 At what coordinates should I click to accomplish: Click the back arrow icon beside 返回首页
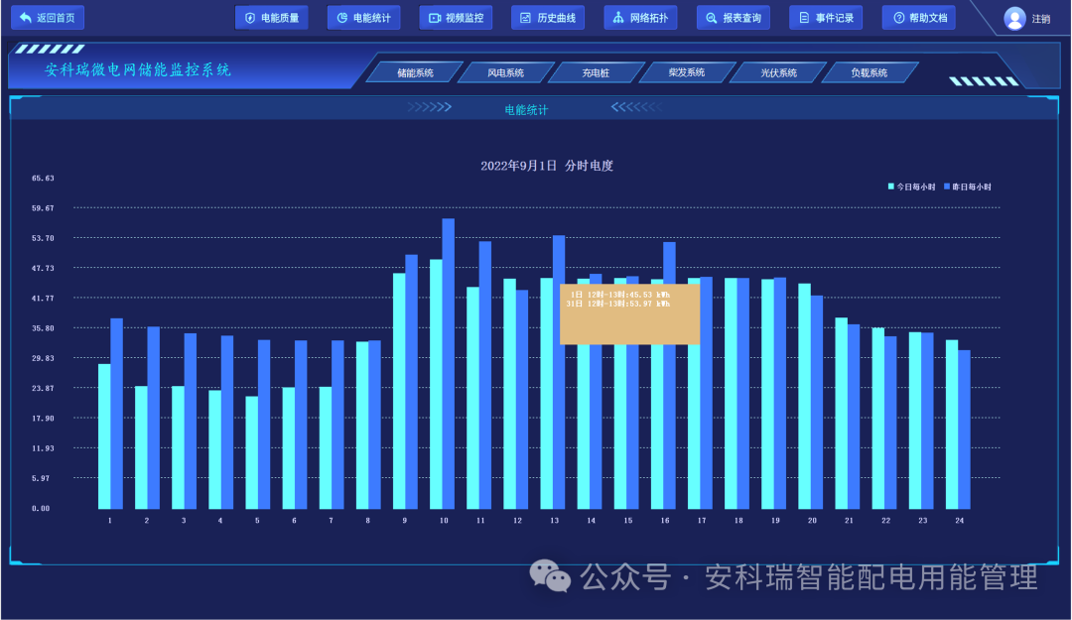pyautogui.click(x=25, y=17)
